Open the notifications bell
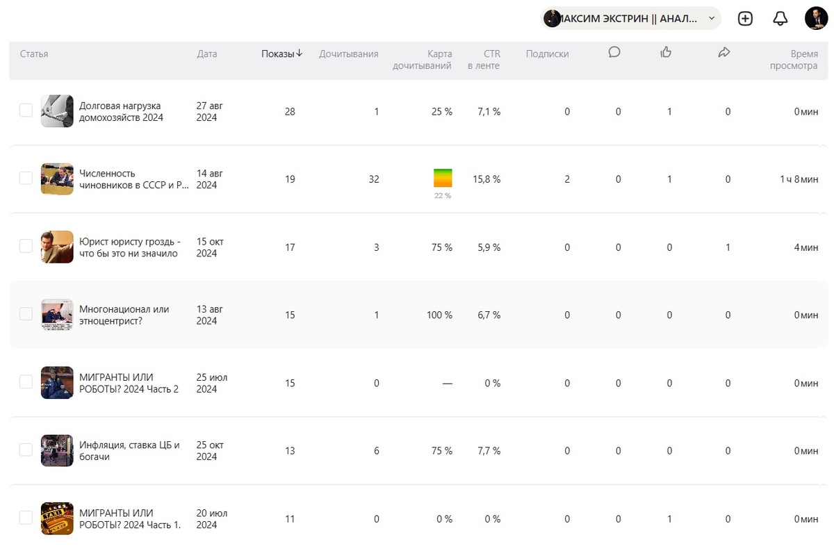The image size is (834, 551). 780,19
